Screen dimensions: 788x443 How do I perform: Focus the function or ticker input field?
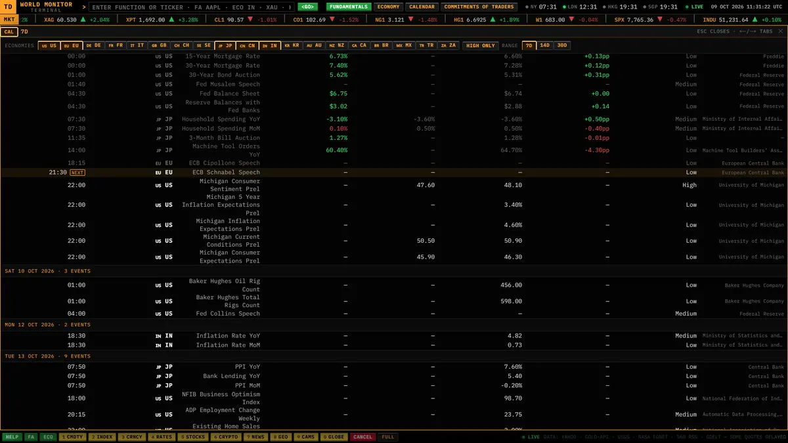pos(191,7)
